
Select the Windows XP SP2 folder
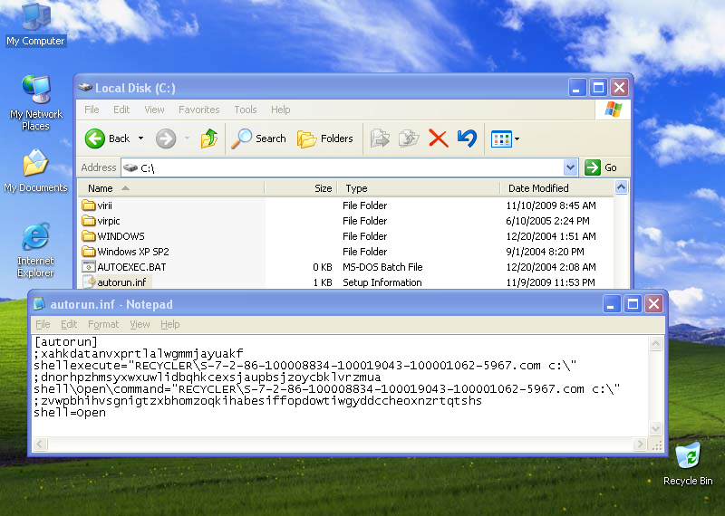click(133, 252)
